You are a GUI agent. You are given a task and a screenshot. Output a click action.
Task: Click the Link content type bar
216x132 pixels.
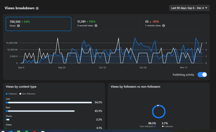[x=49, y=102]
